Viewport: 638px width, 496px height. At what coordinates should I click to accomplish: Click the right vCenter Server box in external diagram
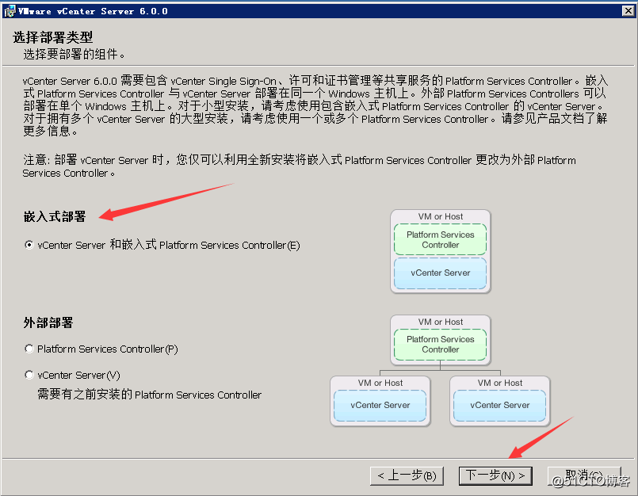click(499, 405)
